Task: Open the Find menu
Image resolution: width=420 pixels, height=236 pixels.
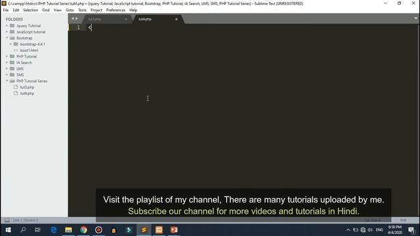Action: 46,10
